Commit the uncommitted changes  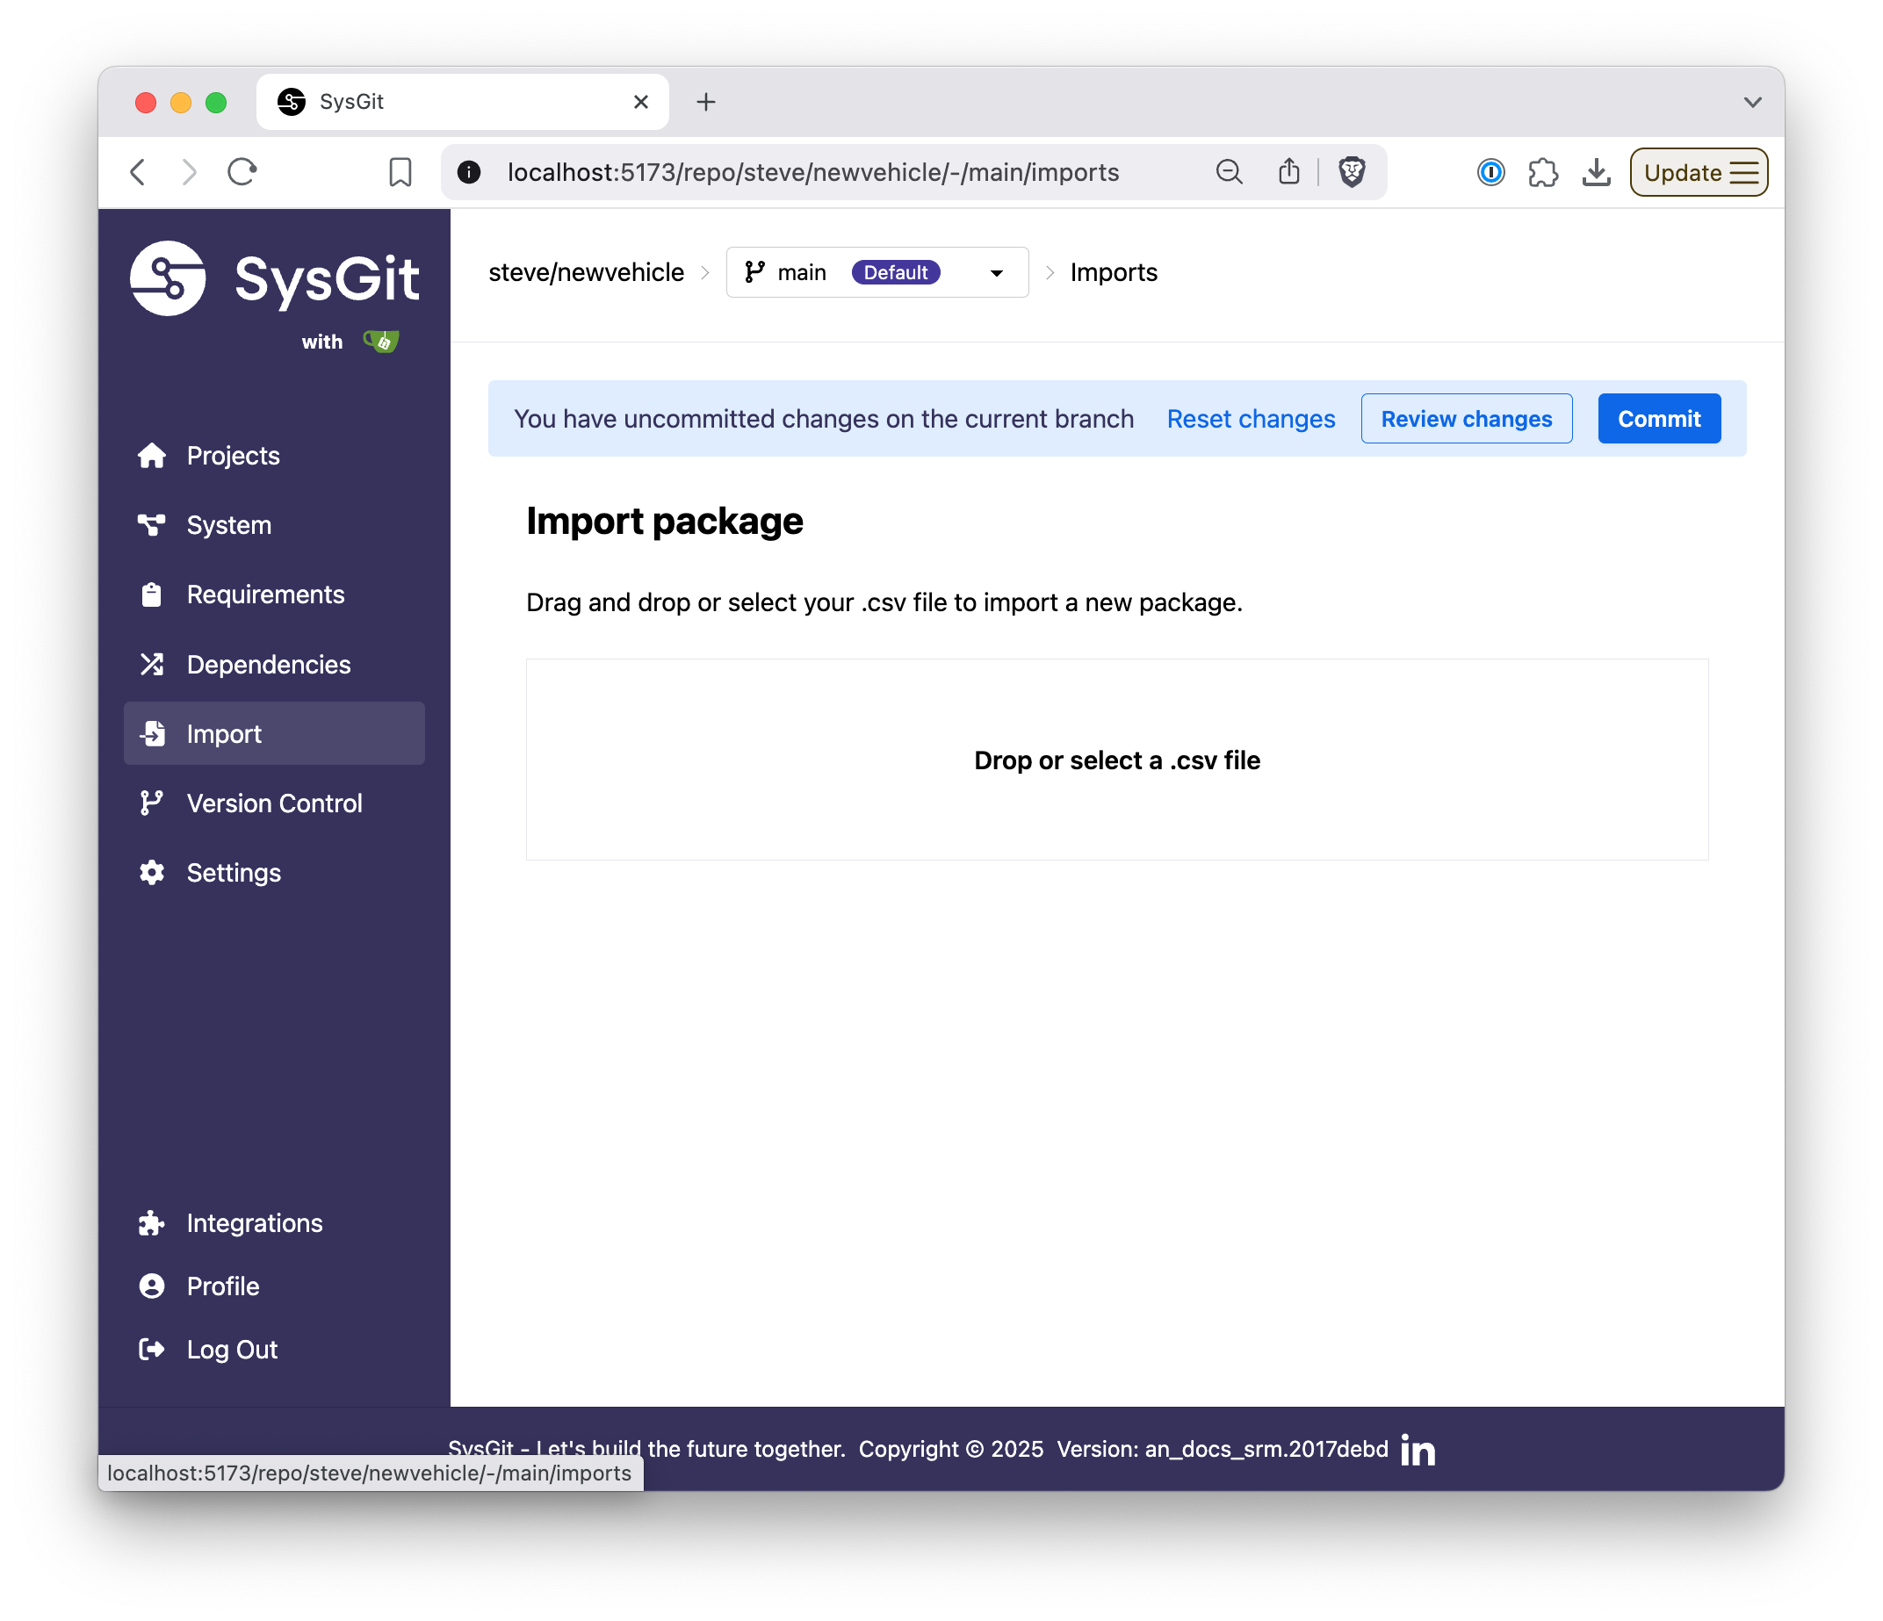(1658, 418)
